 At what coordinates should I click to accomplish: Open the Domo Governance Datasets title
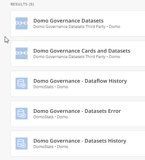69,21
